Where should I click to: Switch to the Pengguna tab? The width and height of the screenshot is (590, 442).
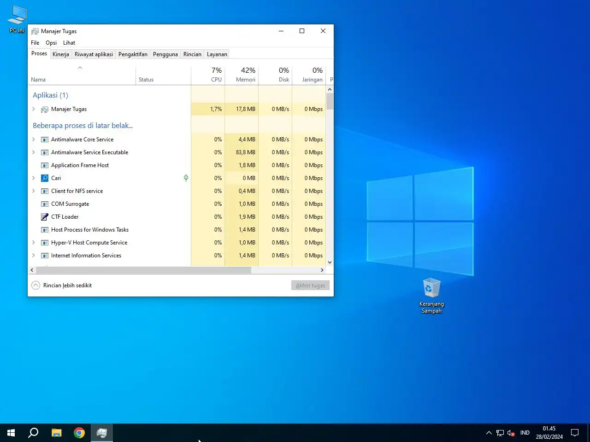point(165,54)
